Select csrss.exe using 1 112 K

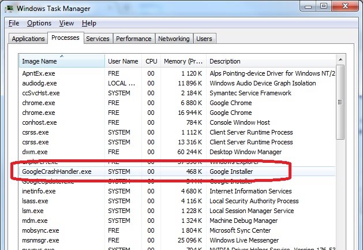[x=177, y=132]
